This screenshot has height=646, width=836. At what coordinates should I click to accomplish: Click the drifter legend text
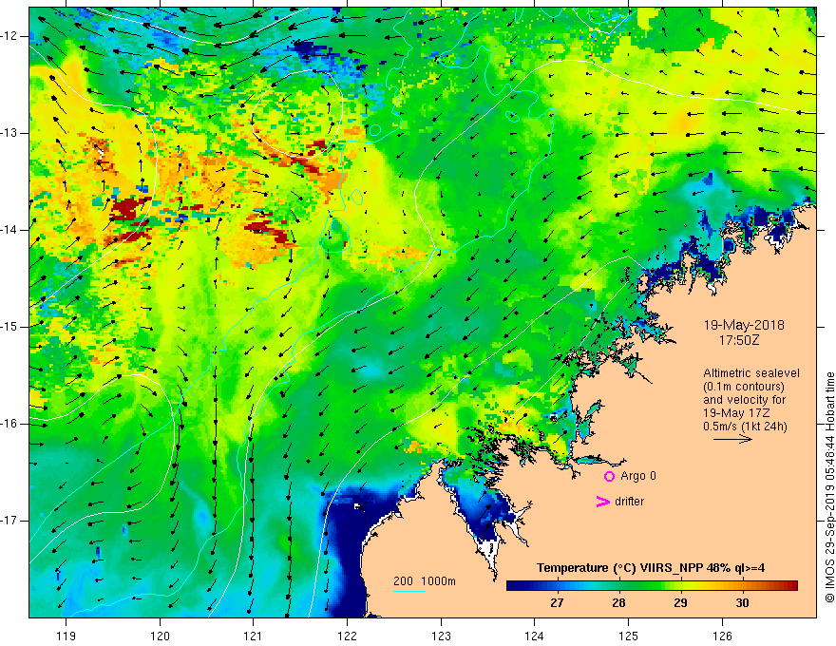click(x=629, y=502)
